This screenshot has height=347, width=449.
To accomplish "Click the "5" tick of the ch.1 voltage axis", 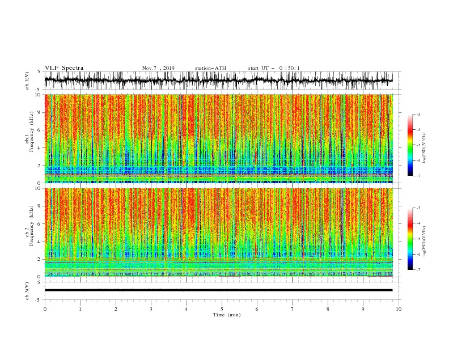I will [40, 71].
